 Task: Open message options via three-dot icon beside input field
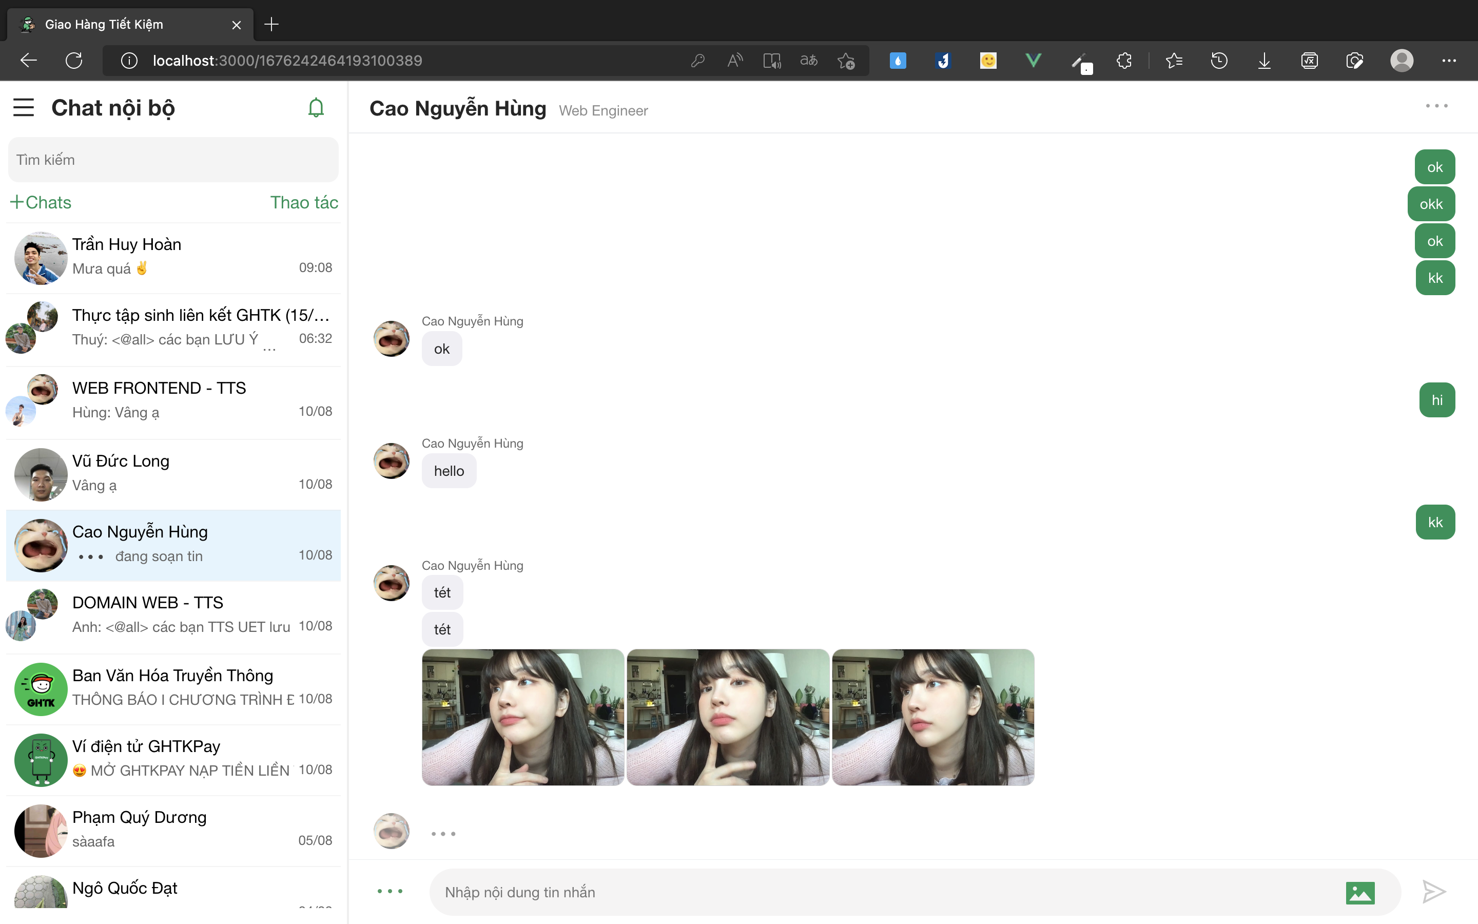click(x=390, y=891)
